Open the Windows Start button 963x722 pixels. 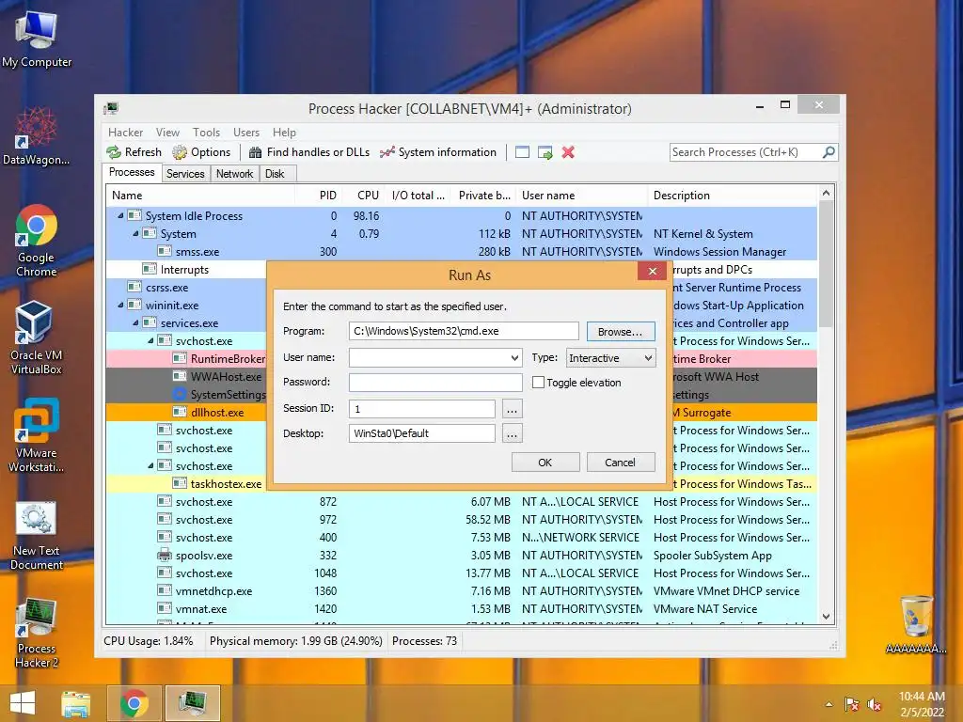tap(23, 703)
